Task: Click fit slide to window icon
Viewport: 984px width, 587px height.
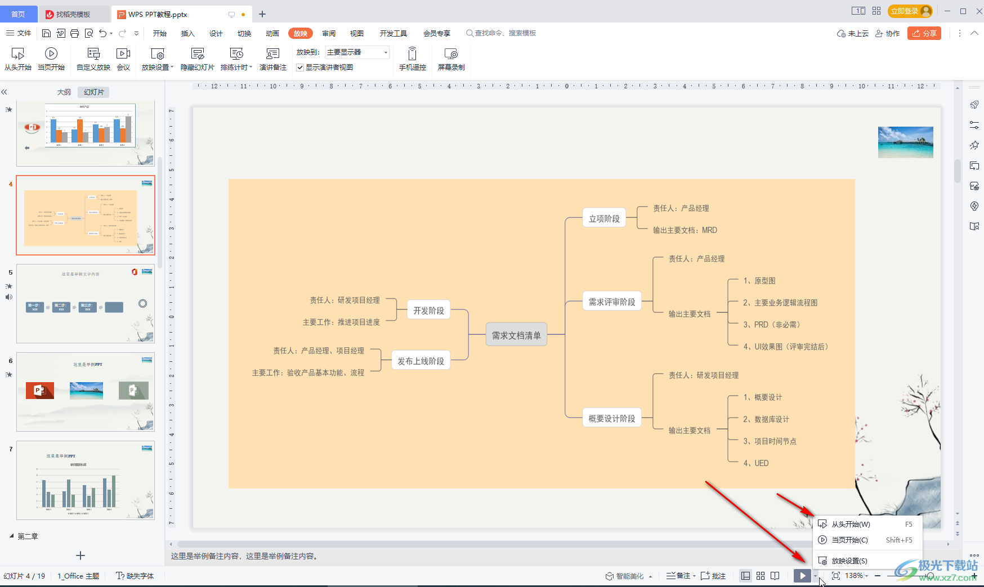Action: [836, 576]
